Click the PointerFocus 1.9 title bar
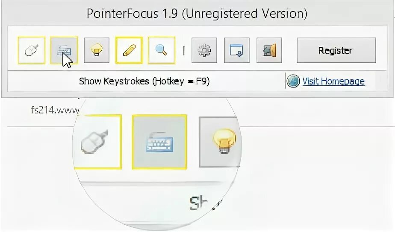This screenshot has width=395, height=232. (x=197, y=13)
